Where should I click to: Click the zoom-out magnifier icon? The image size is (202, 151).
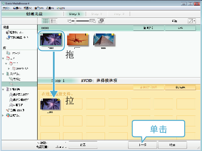[69, 21]
